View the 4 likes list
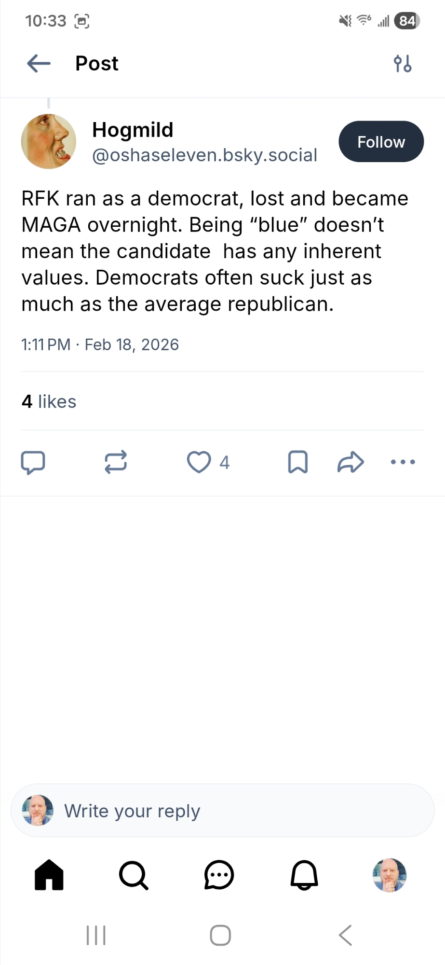Screen dimensions: 445x965 (49, 401)
